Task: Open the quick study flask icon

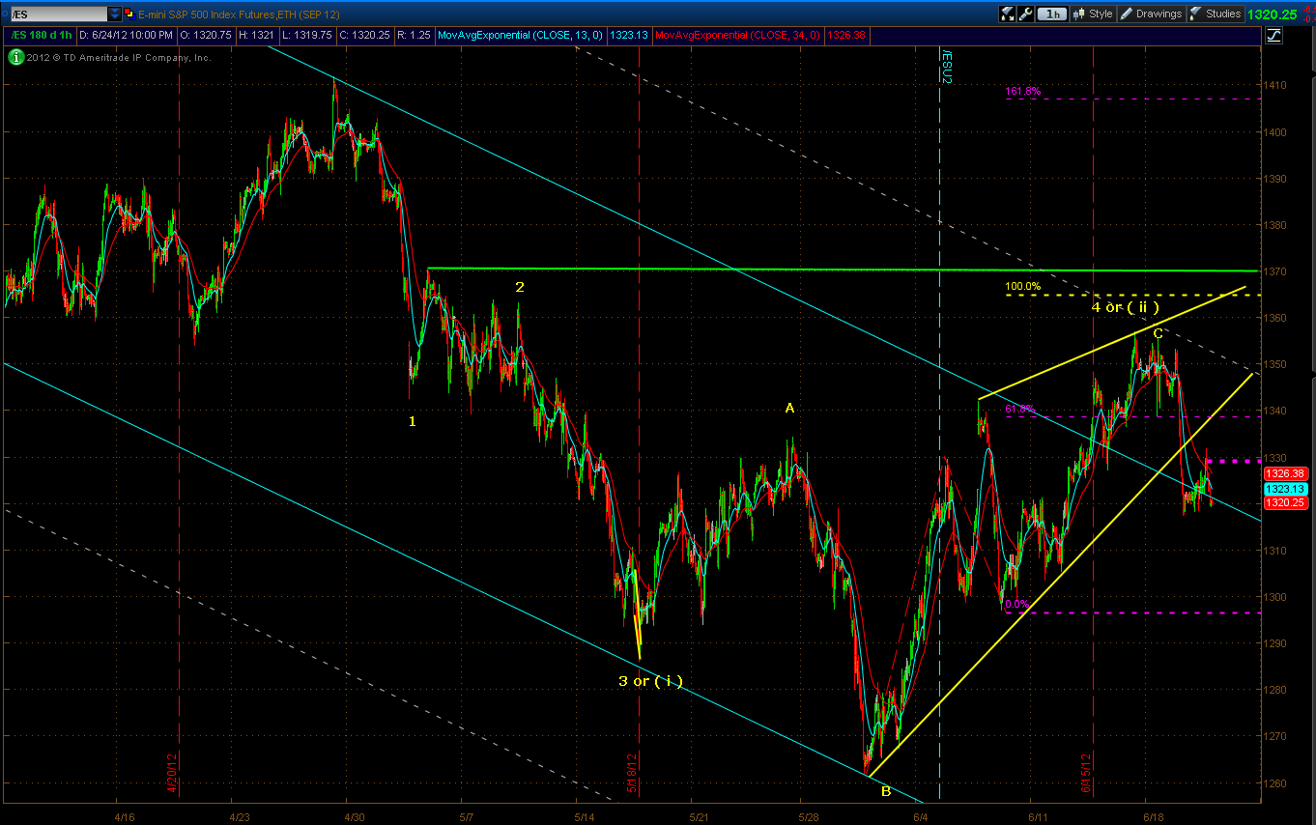Action: (x=1008, y=14)
